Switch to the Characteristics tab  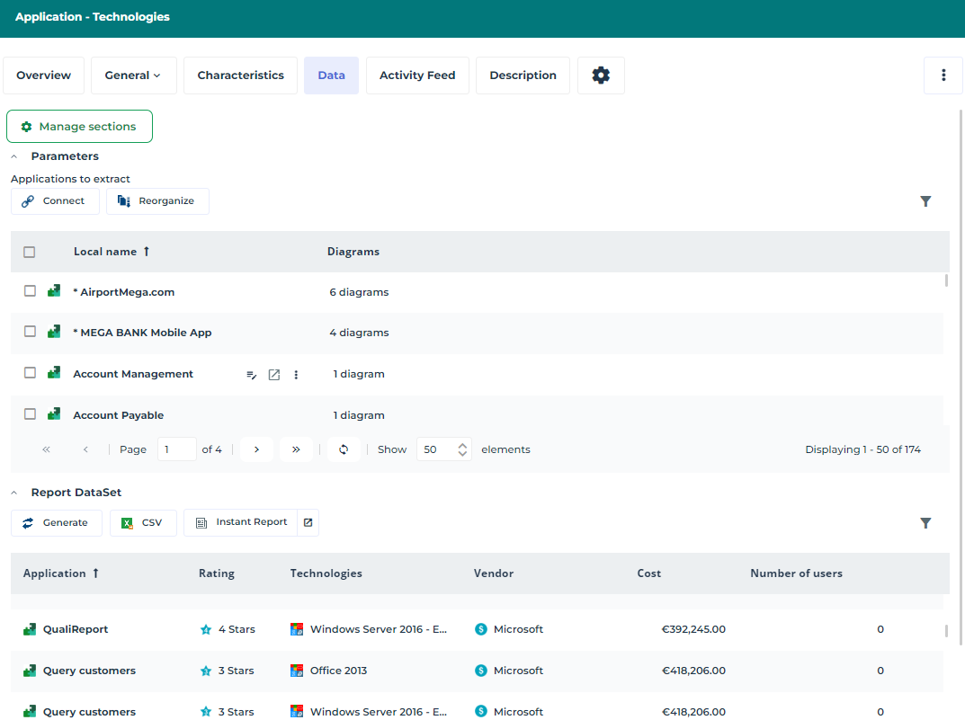(x=240, y=76)
